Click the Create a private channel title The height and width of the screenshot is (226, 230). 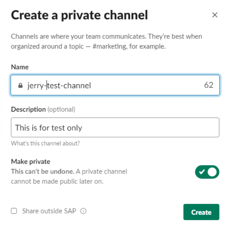coord(79,15)
